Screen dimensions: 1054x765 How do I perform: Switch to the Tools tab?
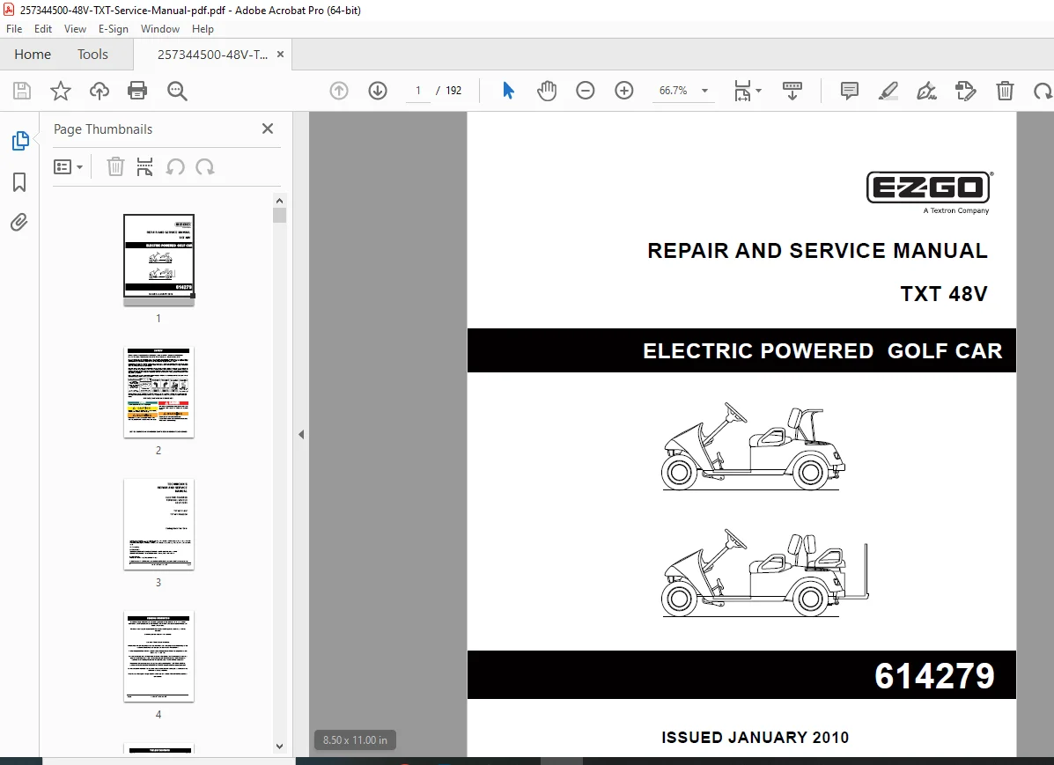pos(92,55)
